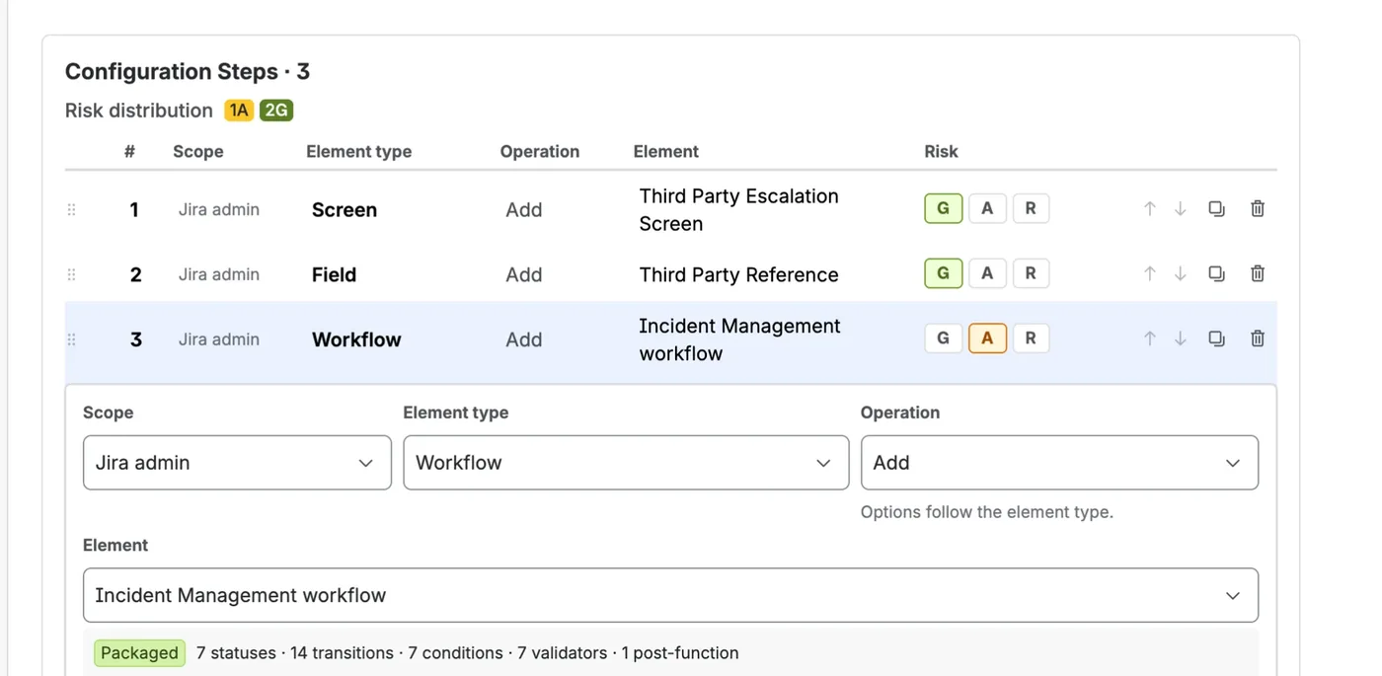This screenshot has width=1382, height=676.
Task: Delete the Third Party Escalation Screen step
Action: point(1258,209)
